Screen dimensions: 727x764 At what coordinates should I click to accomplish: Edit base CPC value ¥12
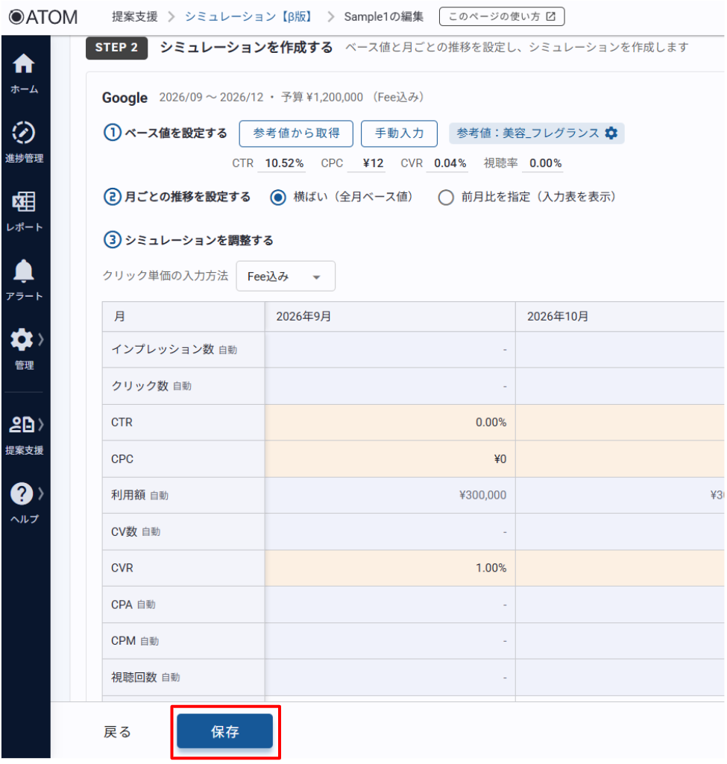tap(367, 163)
